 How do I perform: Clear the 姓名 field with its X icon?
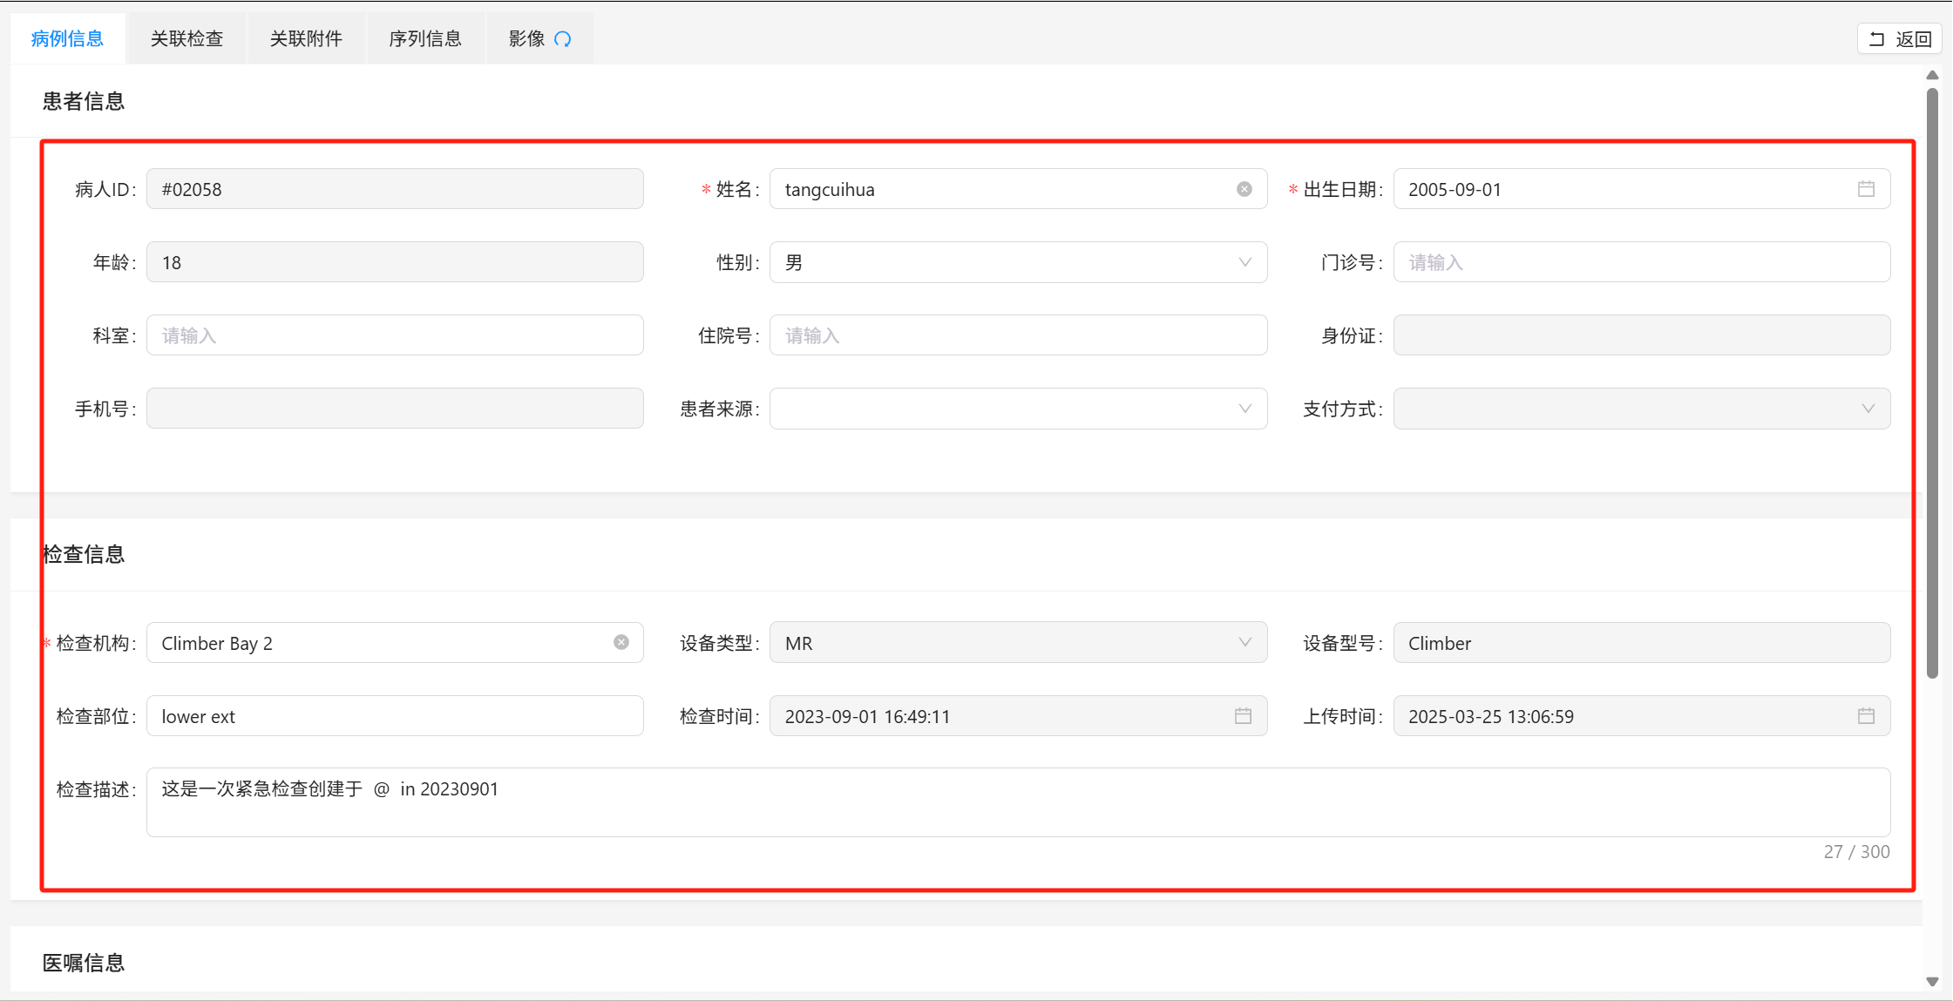1244,189
